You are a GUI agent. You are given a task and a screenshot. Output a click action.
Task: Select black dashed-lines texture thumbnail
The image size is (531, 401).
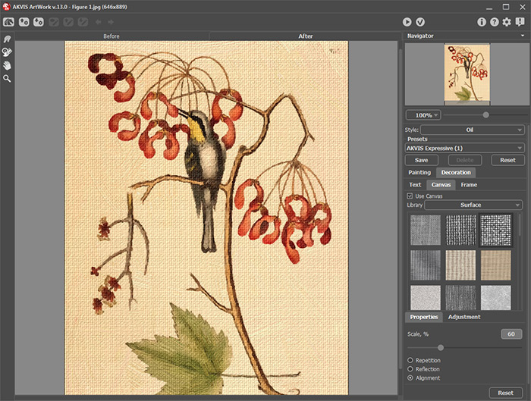(460, 230)
